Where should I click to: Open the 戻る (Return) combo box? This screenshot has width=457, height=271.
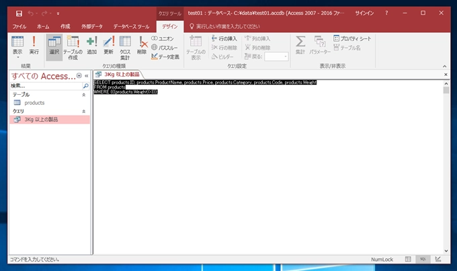point(276,56)
